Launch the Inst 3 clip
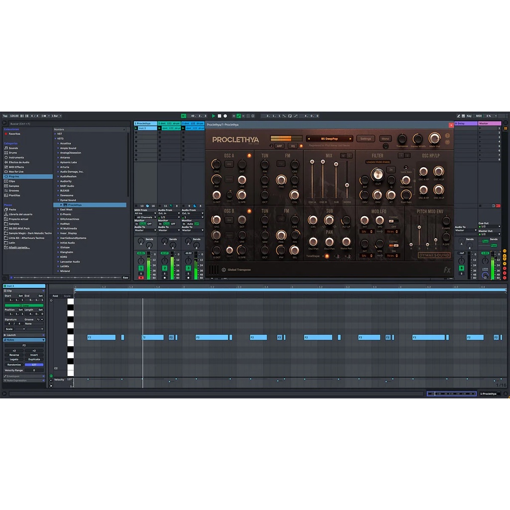This screenshot has width=510, height=510. [x=136, y=128]
